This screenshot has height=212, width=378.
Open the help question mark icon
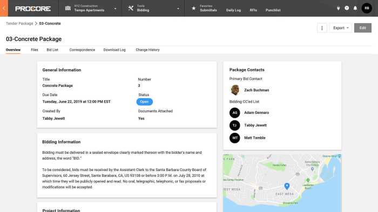click(347, 8)
